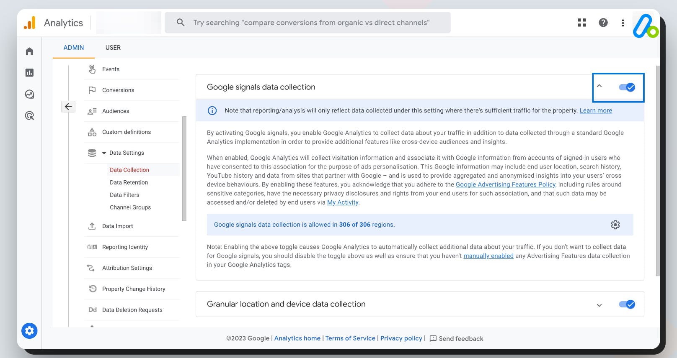Open Data Import menu item
This screenshot has height=358, width=677.
pos(117,226)
